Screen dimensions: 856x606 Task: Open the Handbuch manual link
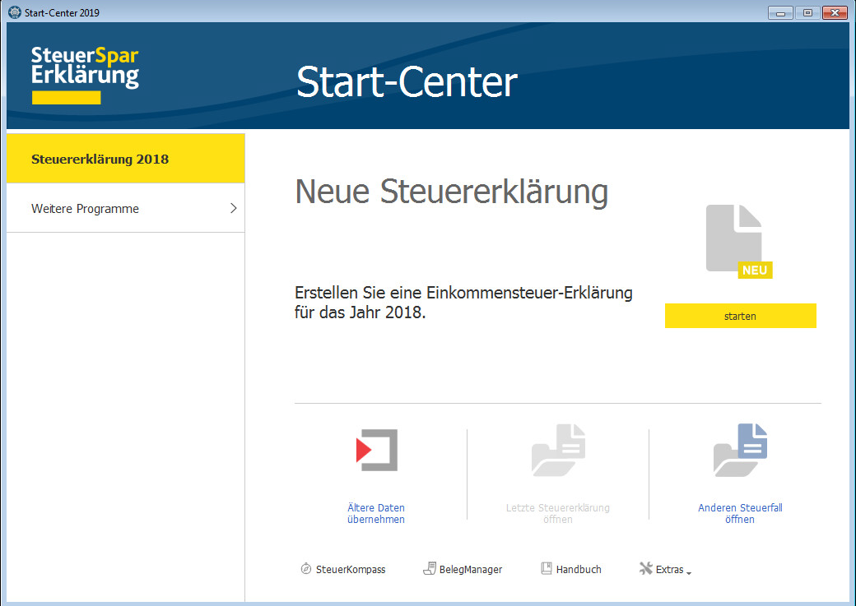click(579, 570)
